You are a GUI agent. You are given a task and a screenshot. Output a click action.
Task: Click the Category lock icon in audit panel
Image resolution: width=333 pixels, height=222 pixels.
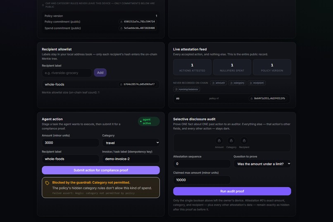click(231, 141)
